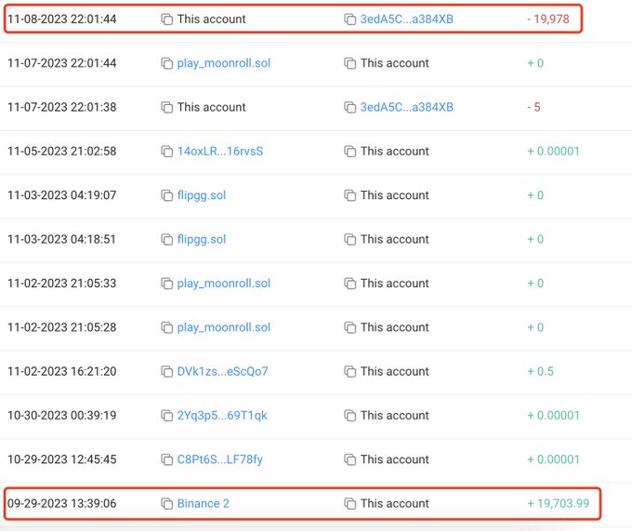This screenshot has height=531, width=632.
Task: Copy recipient in 11-02-2023 16:21:20 row
Action: point(349,371)
